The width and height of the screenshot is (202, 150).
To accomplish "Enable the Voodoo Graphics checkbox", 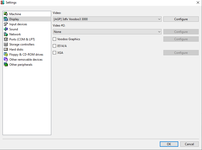I will click(x=55, y=39).
